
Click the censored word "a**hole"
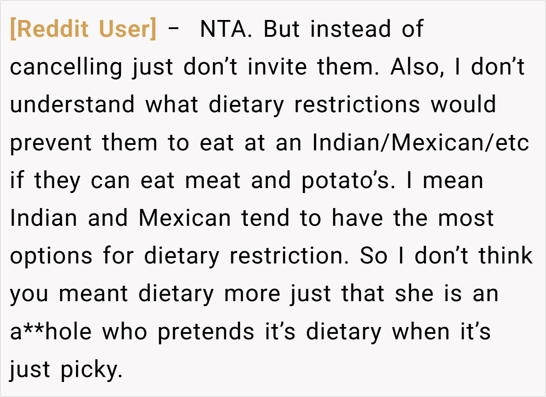tap(51, 331)
